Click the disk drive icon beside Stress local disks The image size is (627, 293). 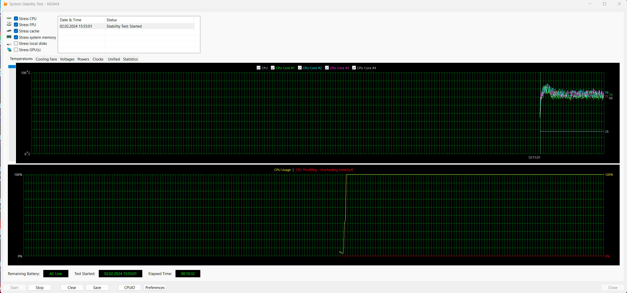point(9,44)
